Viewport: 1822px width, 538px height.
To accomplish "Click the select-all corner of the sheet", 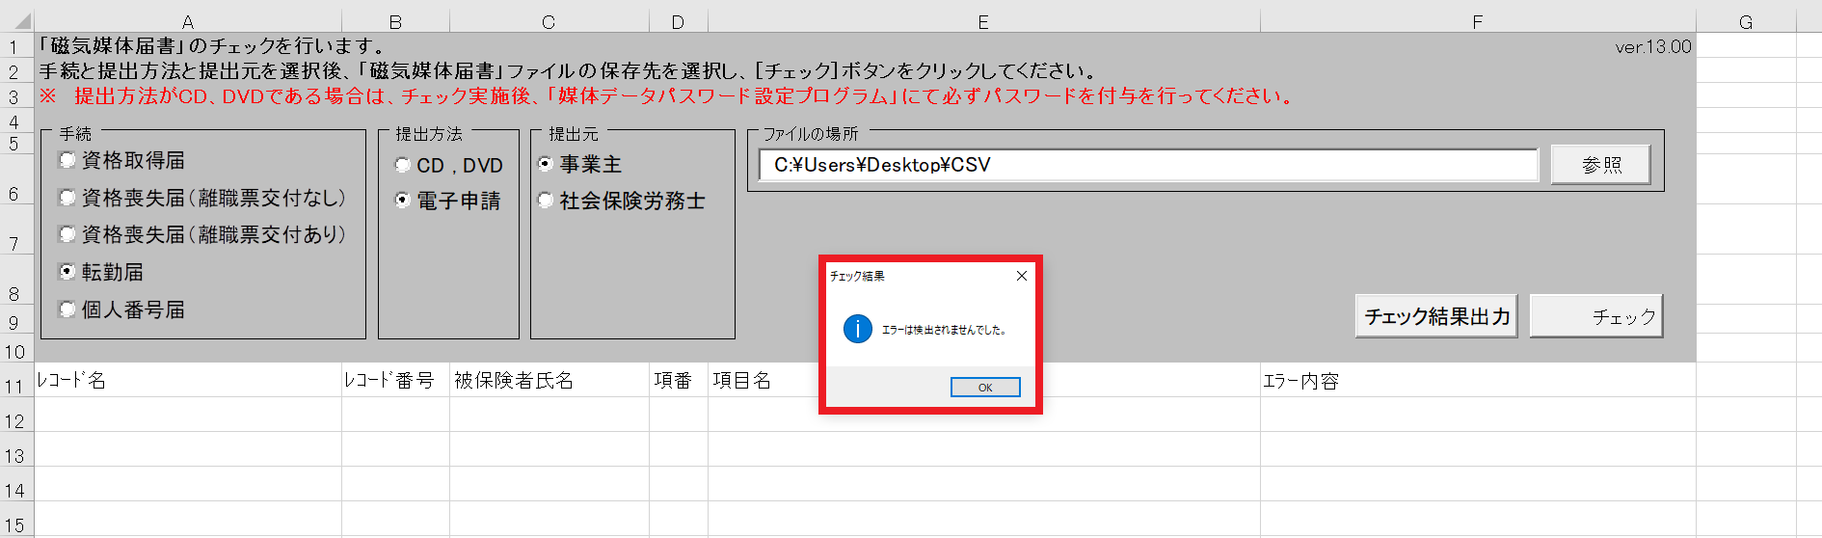I will click(x=16, y=21).
